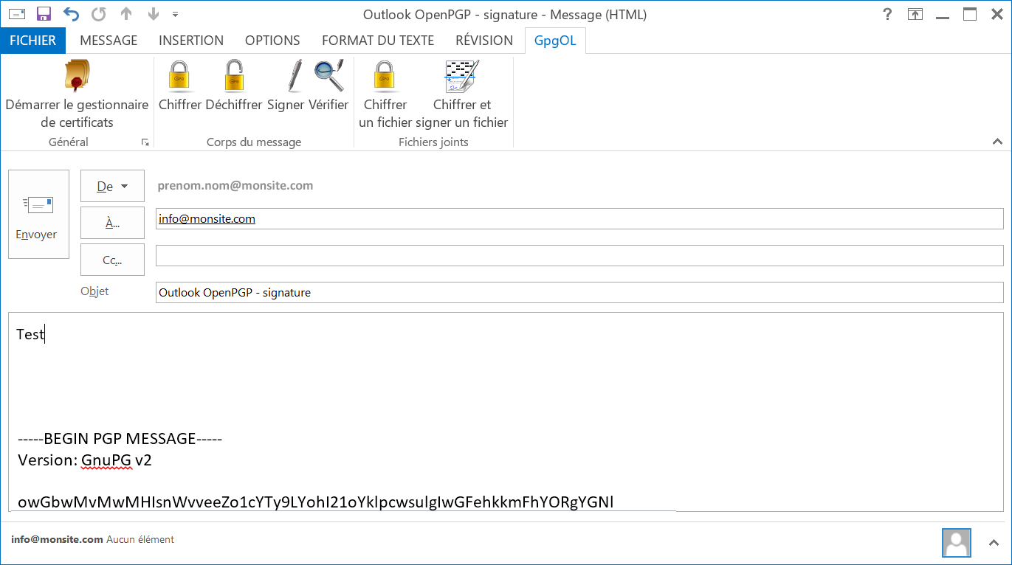The image size is (1012, 565).
Task: Click Chiffrer un fichier
Action: 385,94
